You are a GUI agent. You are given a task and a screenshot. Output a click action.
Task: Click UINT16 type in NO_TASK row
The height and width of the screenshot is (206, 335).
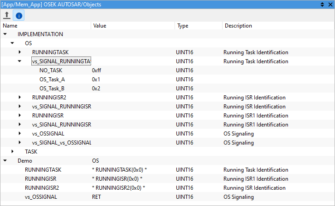click(184, 70)
